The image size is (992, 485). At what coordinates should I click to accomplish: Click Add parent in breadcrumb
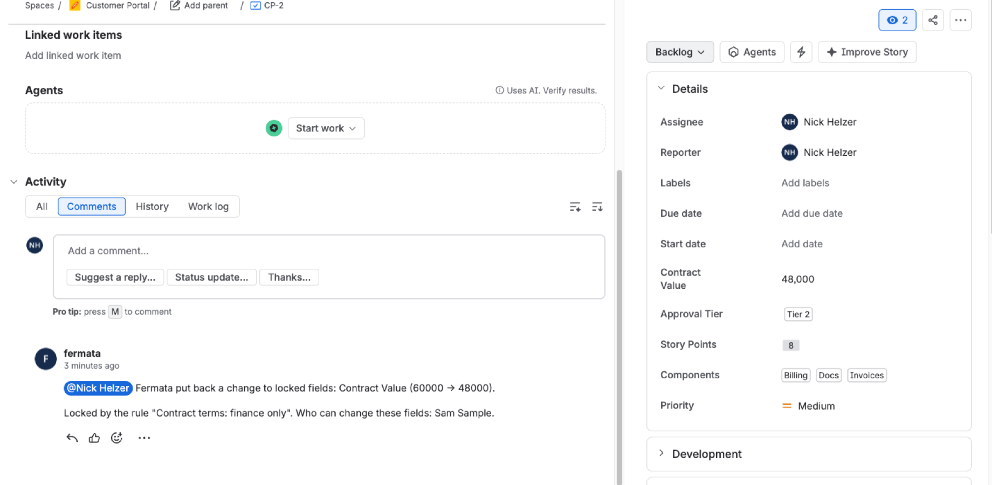[199, 5]
